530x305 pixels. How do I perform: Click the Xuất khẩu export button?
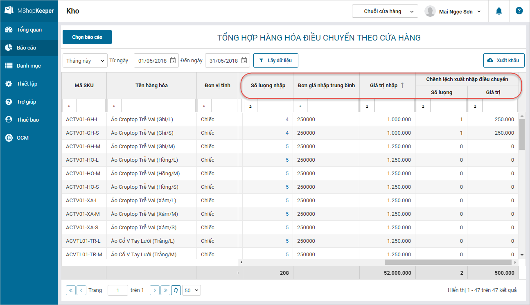[x=504, y=61]
